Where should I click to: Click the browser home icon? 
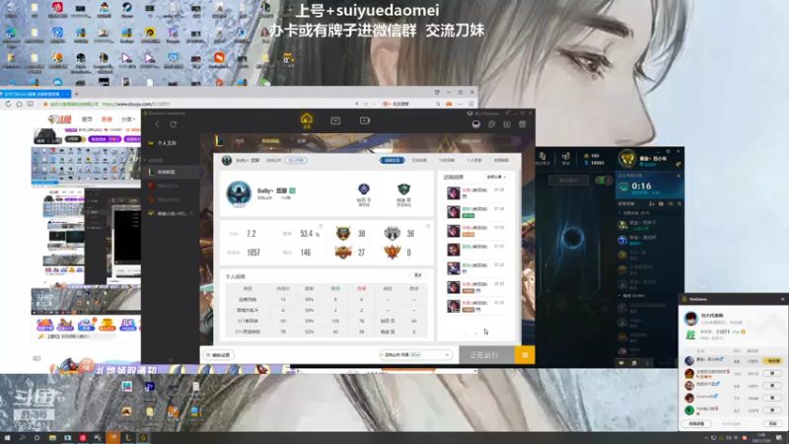[19, 105]
